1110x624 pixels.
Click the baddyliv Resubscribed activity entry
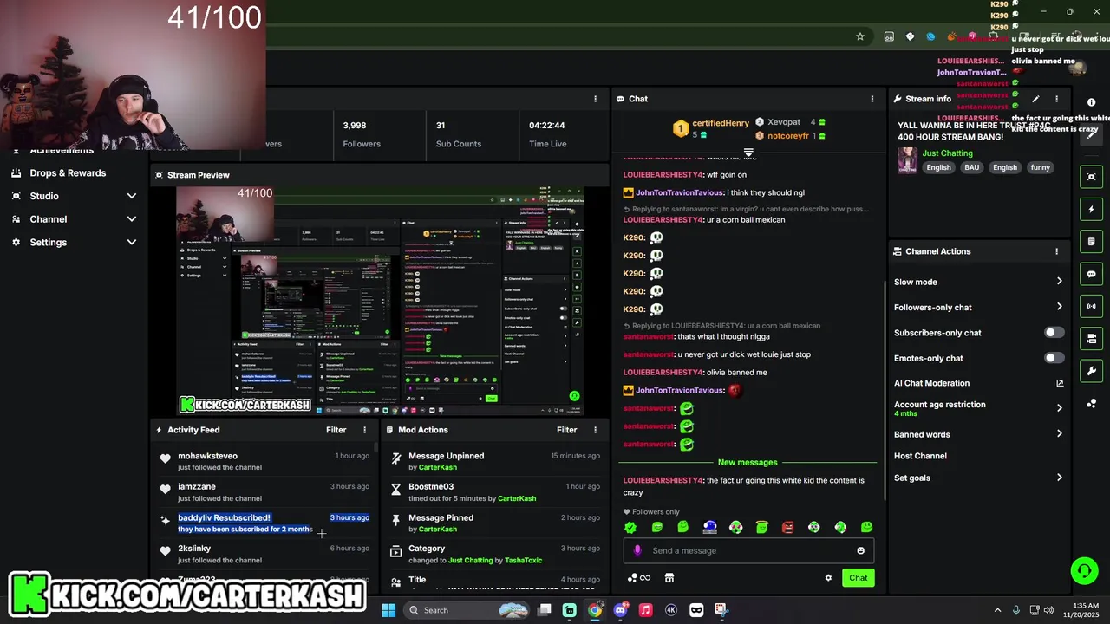pyautogui.click(x=265, y=523)
